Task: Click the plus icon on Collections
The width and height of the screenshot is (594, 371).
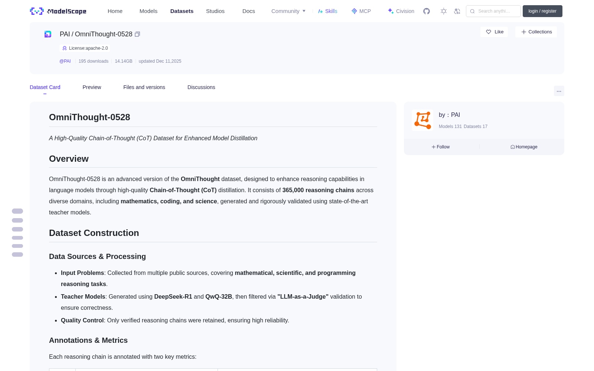Action: pos(524,32)
